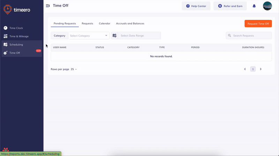Expand the Select Category dropdown
Image resolution: width=279 pixels, height=156 pixels.
pos(89,36)
